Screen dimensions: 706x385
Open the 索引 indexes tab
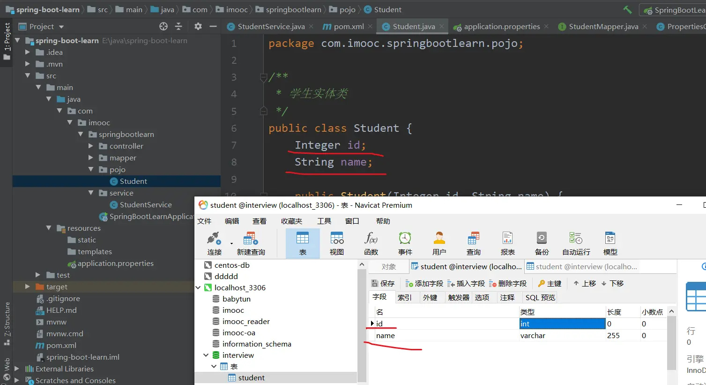pos(404,297)
